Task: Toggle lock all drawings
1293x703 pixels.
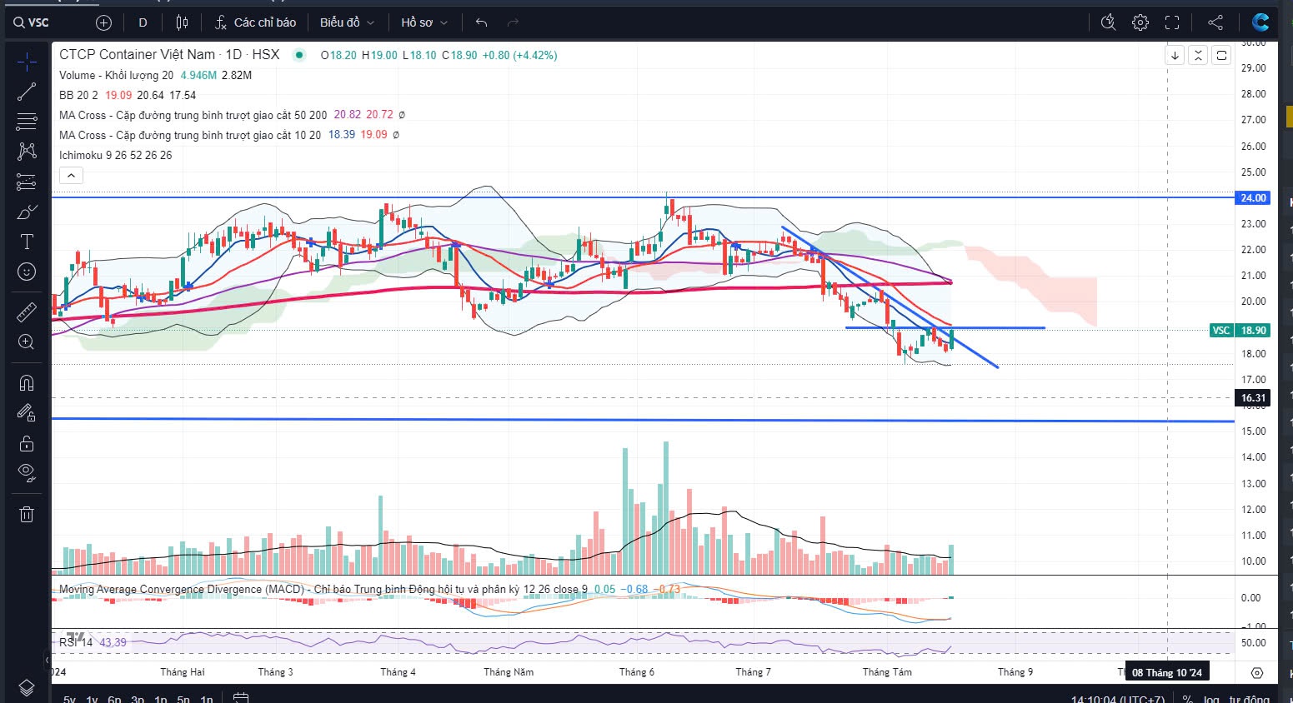Action: (x=27, y=443)
